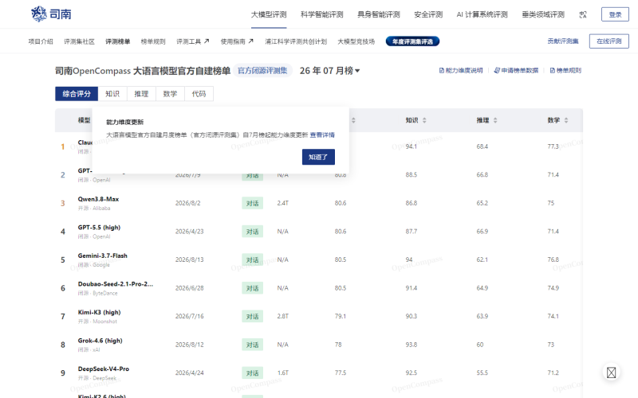Click date 2026/8/13 in Gemini row

(189, 259)
